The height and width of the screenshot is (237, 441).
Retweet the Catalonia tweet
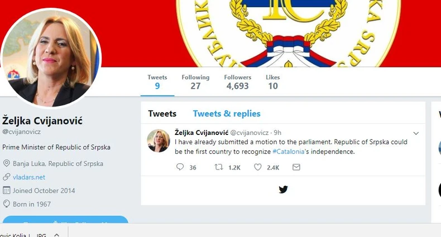click(219, 167)
